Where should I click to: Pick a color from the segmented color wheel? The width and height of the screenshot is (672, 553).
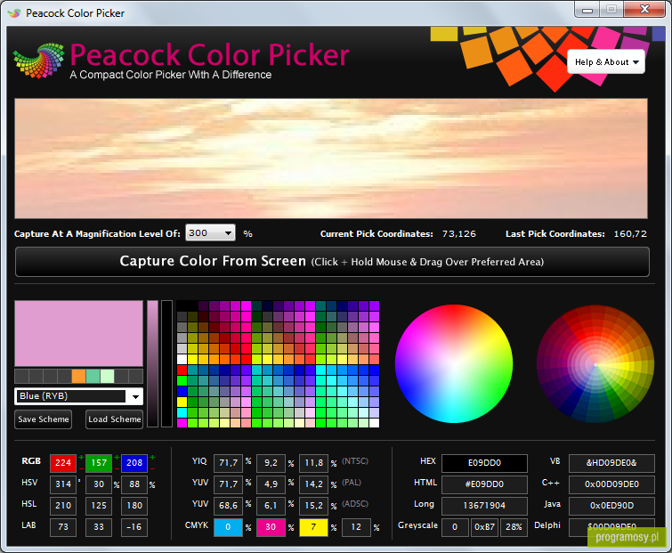point(595,363)
